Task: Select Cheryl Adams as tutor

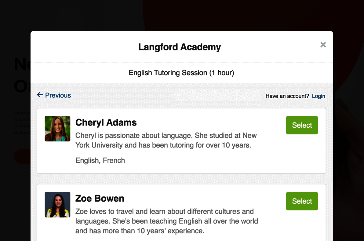Action: (302, 125)
